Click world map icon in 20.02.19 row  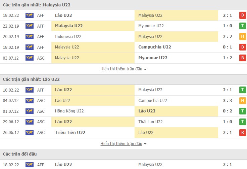tap(30, 37)
